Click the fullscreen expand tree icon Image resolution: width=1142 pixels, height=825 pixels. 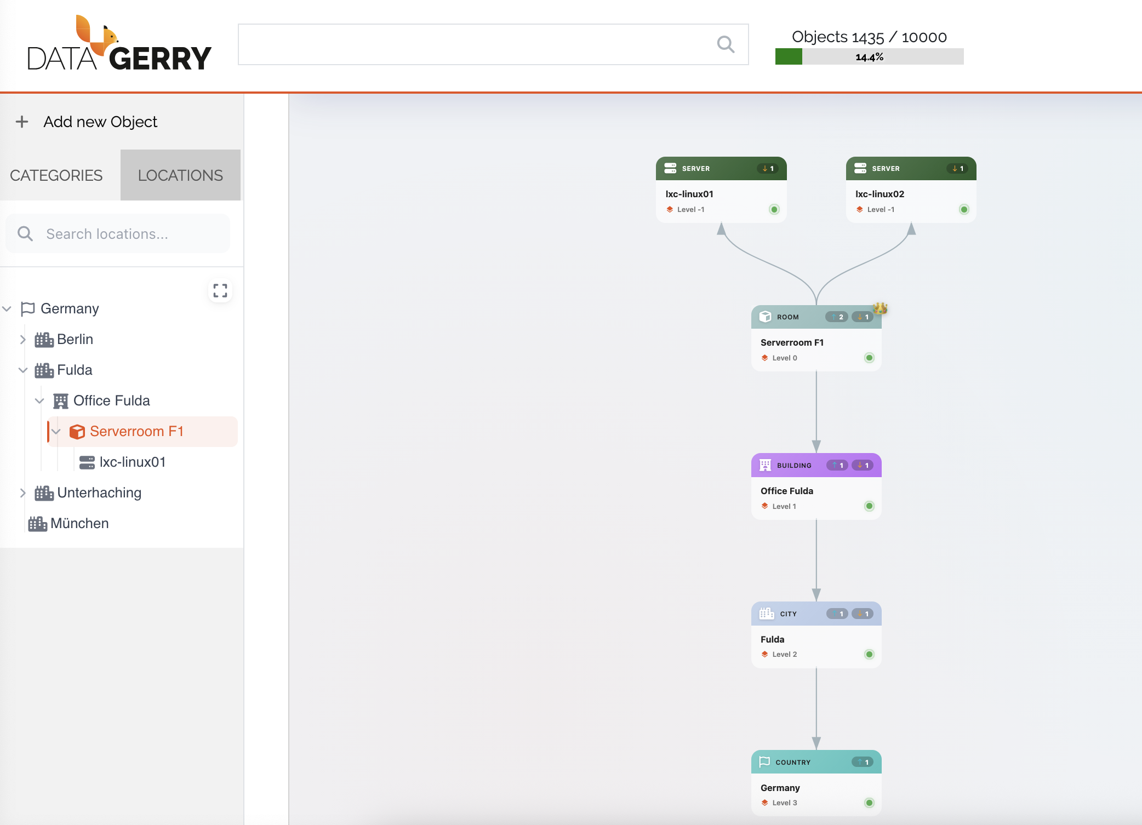220,290
